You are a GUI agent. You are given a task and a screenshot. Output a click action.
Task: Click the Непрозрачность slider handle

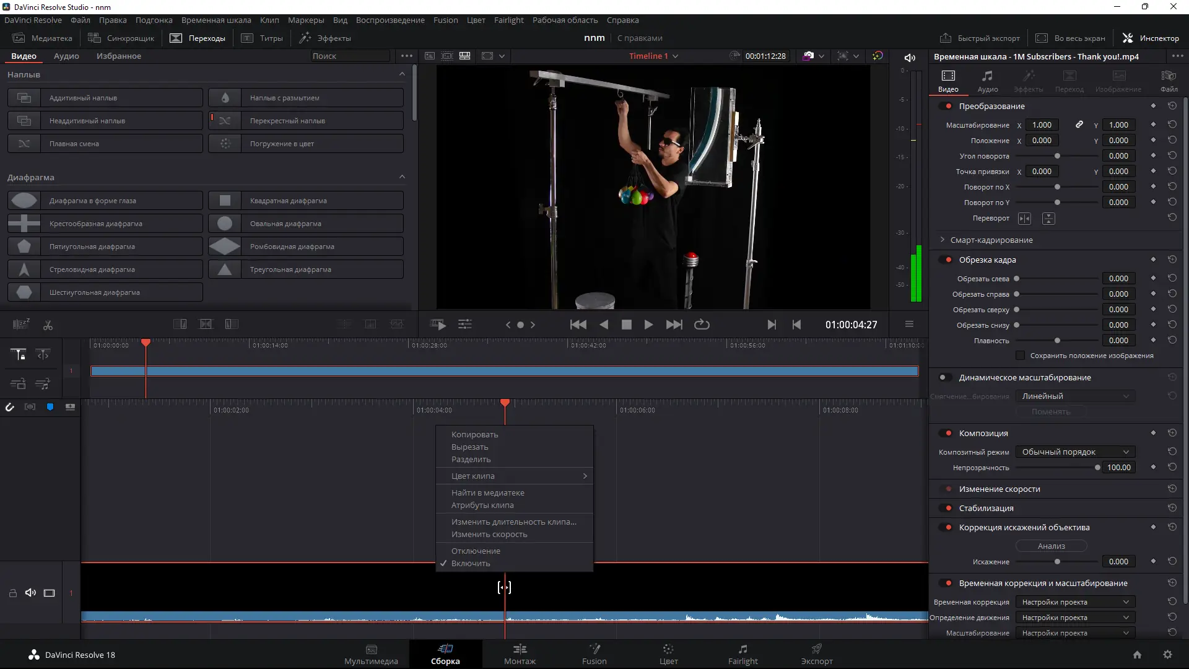coord(1097,468)
